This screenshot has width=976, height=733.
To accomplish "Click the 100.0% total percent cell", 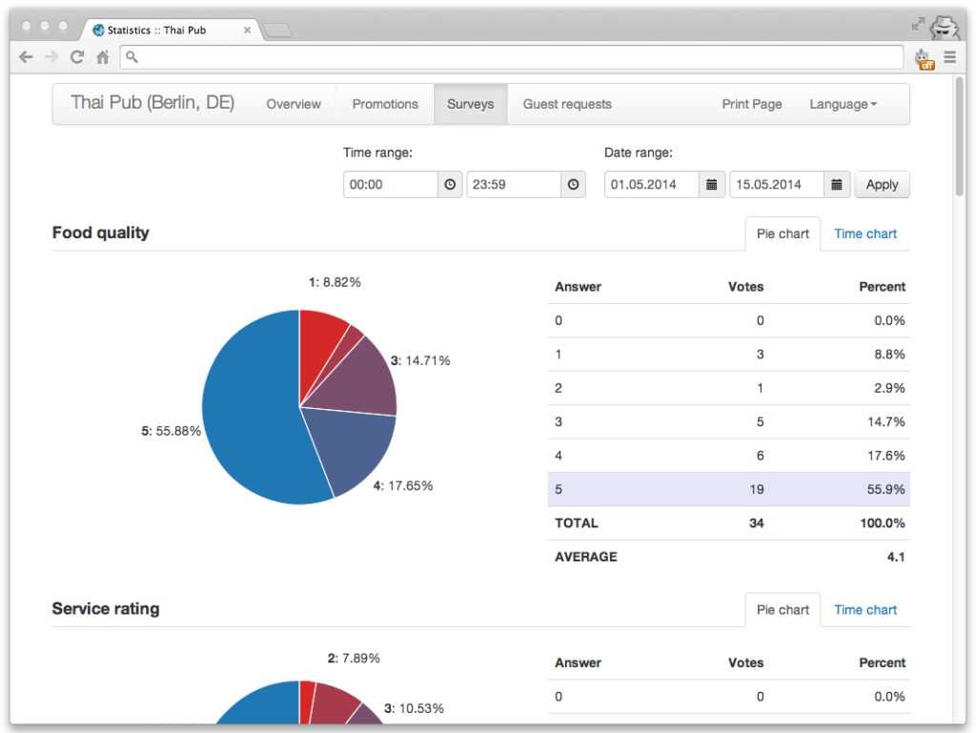I will [883, 522].
